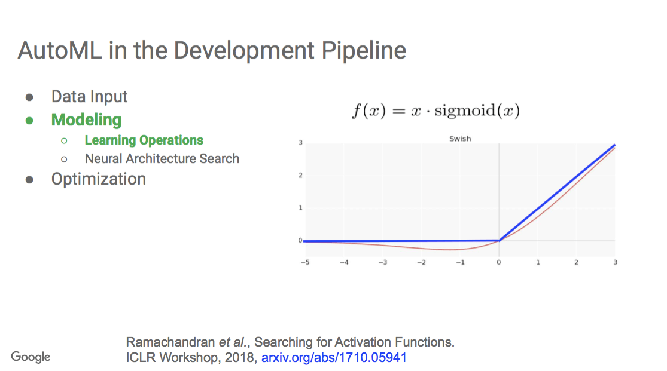Click the green bullet beside Modeling
This screenshot has width=667, height=371.
coord(29,119)
